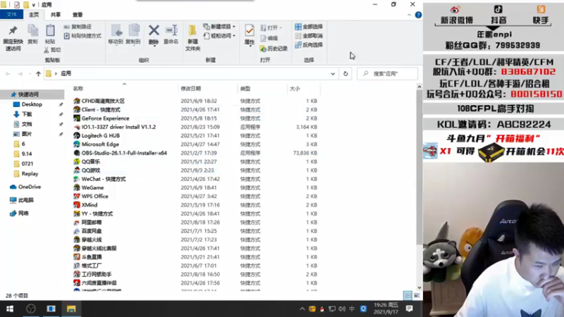Switch to Large icons view layout
The height and width of the screenshot is (317, 564).
(x=416, y=295)
